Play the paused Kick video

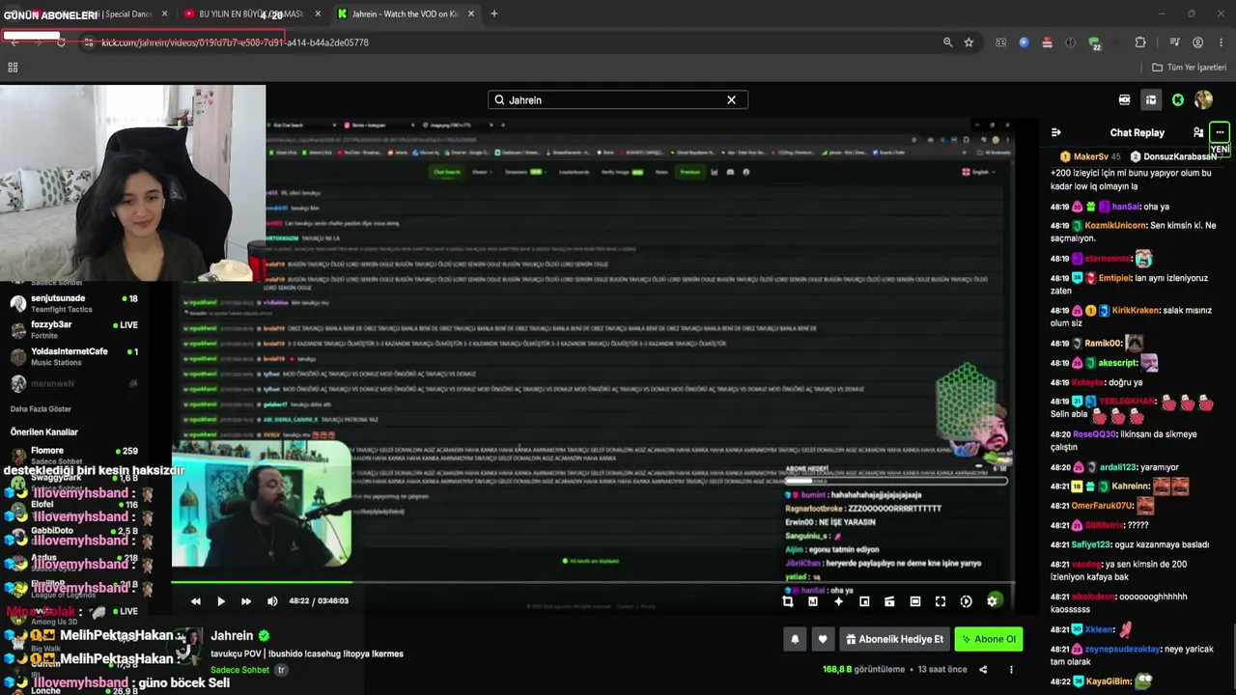[x=221, y=601]
